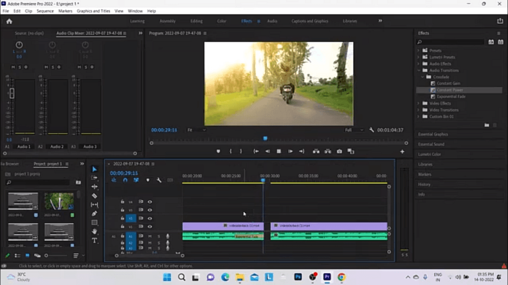The height and width of the screenshot is (285, 508).
Task: Toggle lock on the V4 track
Action: (x=122, y=202)
